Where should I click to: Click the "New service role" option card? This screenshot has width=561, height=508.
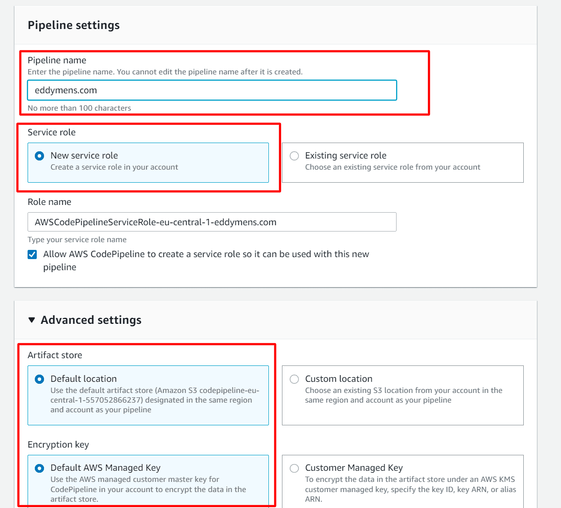point(148,162)
